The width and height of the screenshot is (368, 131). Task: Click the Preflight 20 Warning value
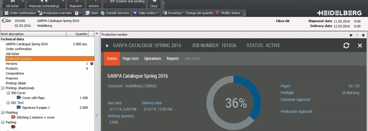pyautogui.click(x=350, y=93)
